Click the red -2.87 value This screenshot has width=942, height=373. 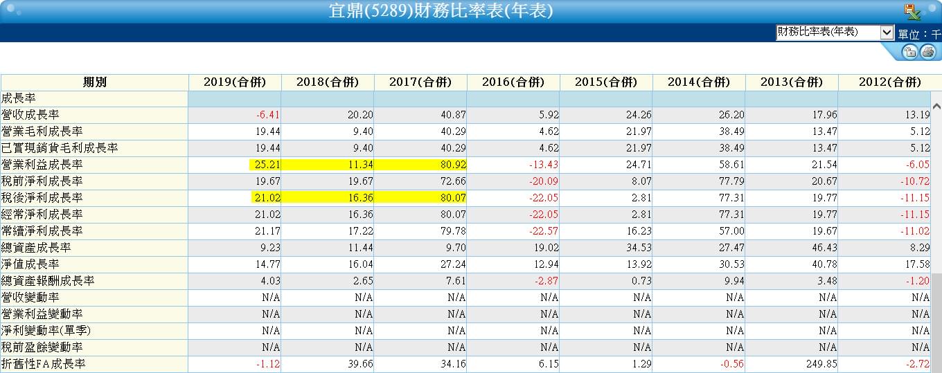coord(546,282)
